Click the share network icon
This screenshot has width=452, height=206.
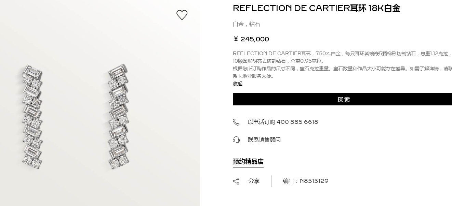point(236,181)
